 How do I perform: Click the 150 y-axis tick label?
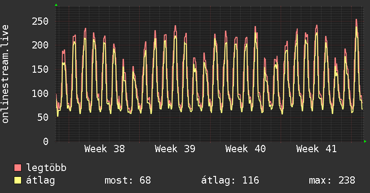[x=40, y=69]
